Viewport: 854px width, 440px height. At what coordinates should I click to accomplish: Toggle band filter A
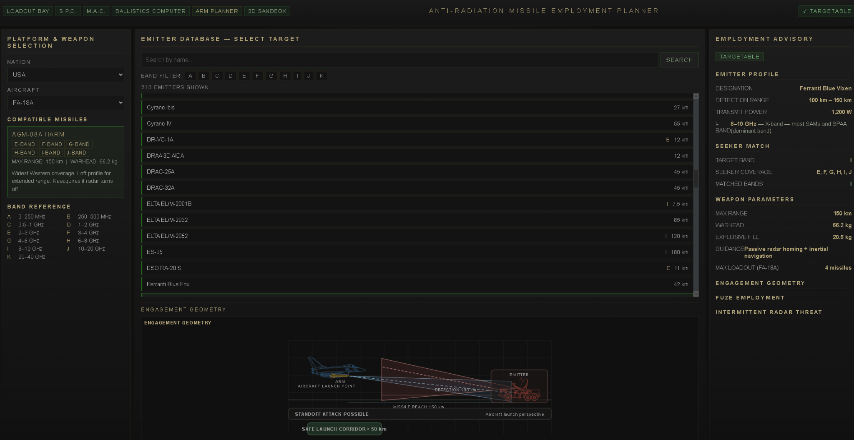coord(190,76)
